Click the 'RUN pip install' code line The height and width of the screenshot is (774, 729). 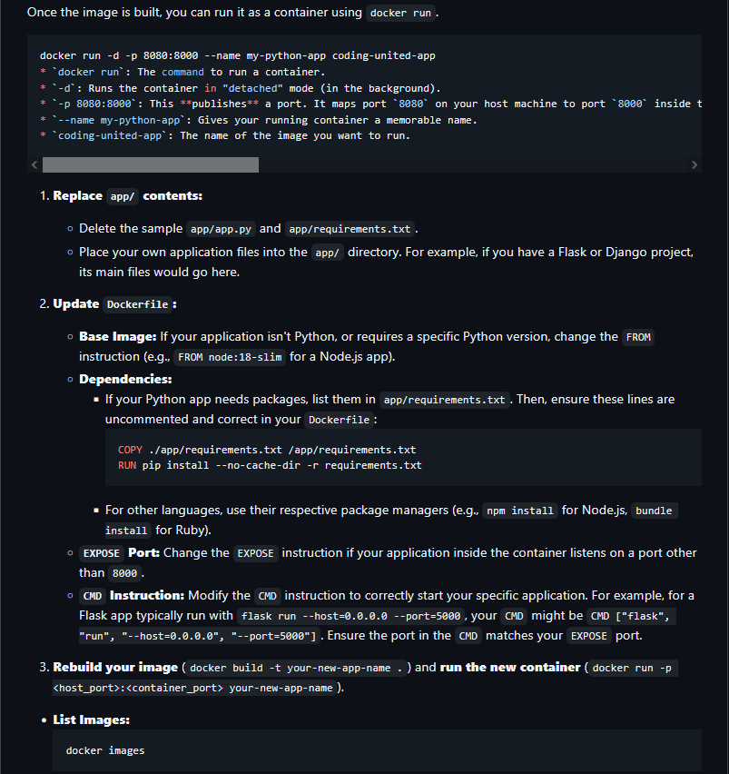[x=269, y=465]
